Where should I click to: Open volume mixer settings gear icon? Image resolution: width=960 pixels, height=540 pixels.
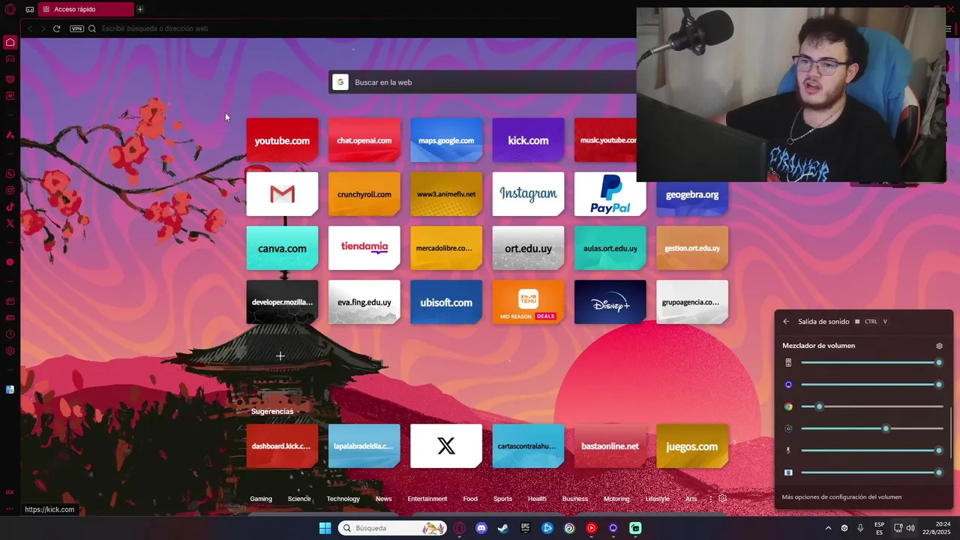[x=939, y=346]
